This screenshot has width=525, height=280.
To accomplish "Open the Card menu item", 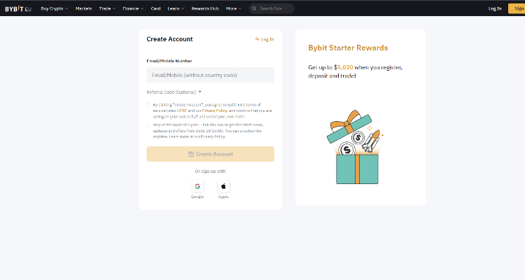I will [x=155, y=8].
